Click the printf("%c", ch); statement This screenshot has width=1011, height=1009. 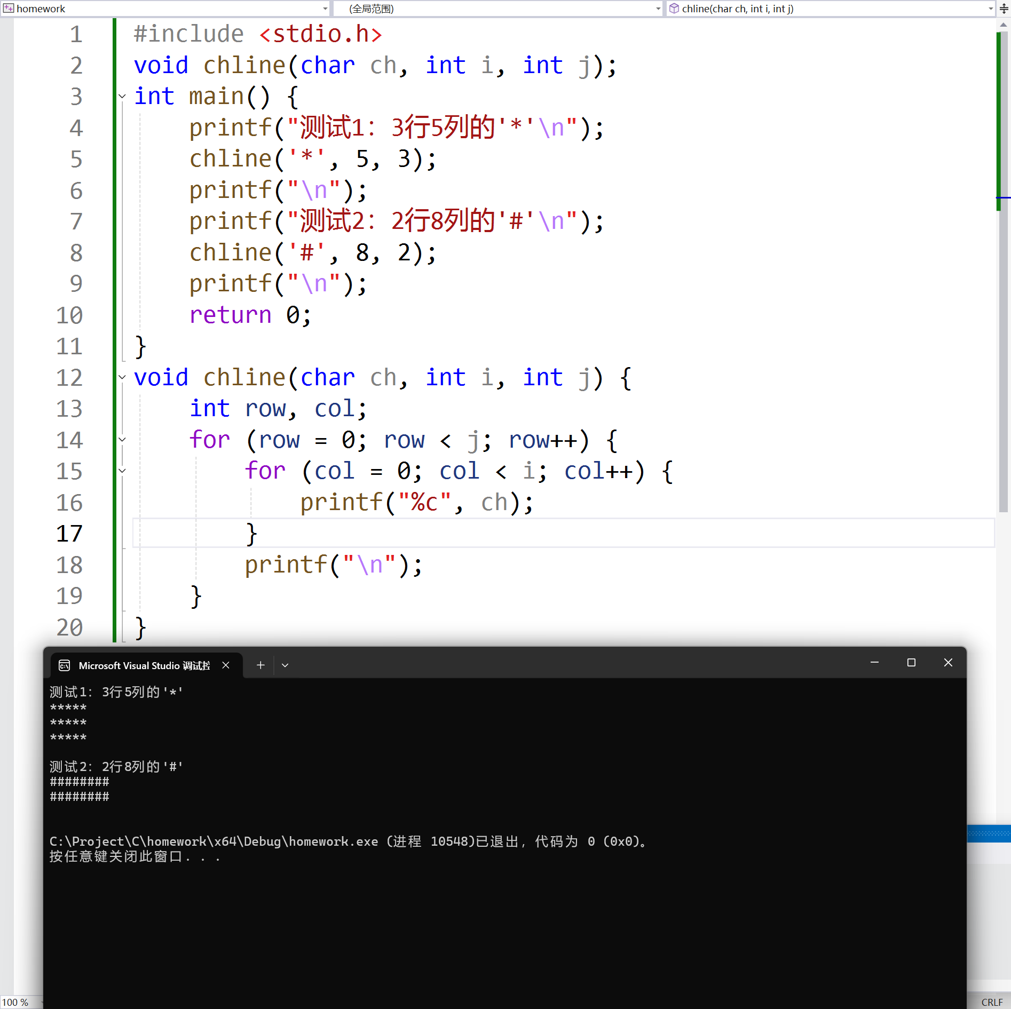416,503
